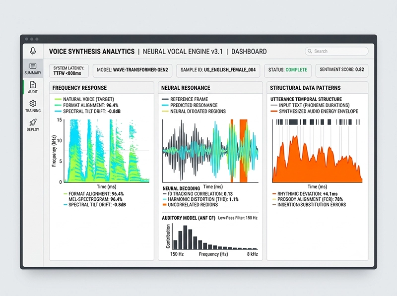Open the Deploy rocket icon
This screenshot has height=296, width=397.
coord(33,122)
